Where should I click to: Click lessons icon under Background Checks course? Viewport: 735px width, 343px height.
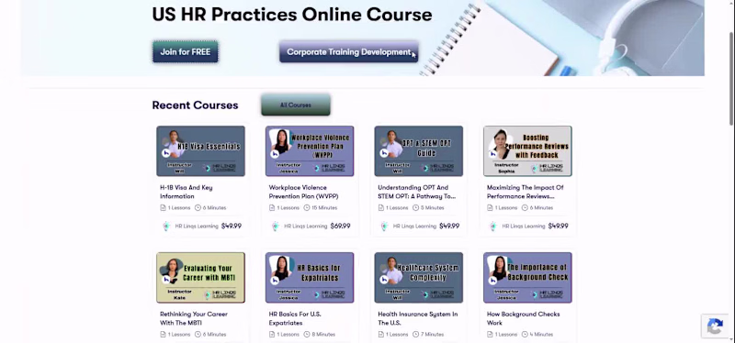click(x=490, y=335)
